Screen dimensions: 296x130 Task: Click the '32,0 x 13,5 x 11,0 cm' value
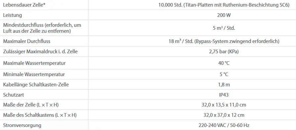(x=224, y=105)
